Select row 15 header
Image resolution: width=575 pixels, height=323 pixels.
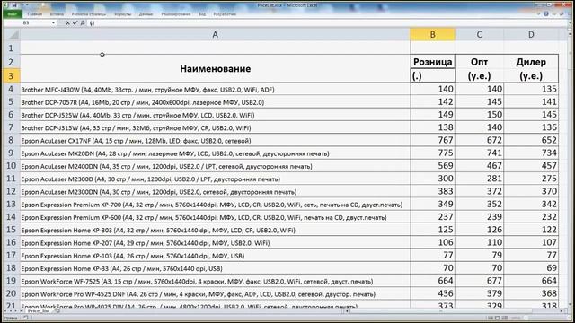point(11,230)
